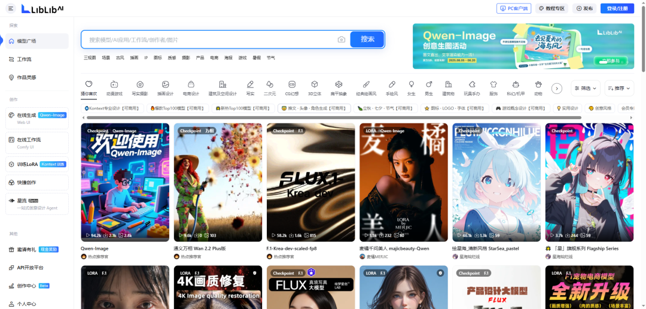This screenshot has height=309, width=646.
Task: Click the 发布 button
Action: coord(584,8)
